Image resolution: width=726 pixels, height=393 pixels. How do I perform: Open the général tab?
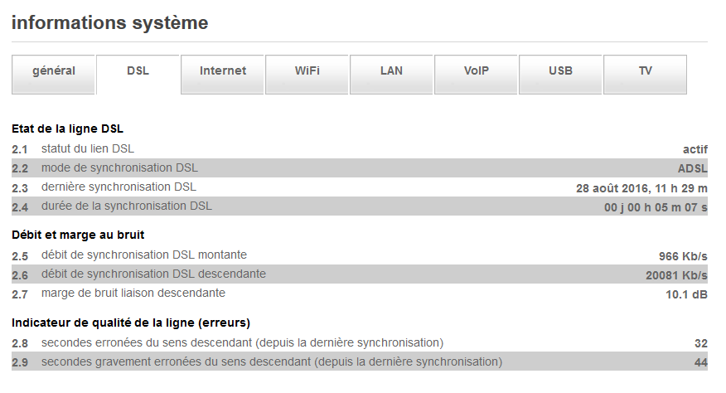54,71
